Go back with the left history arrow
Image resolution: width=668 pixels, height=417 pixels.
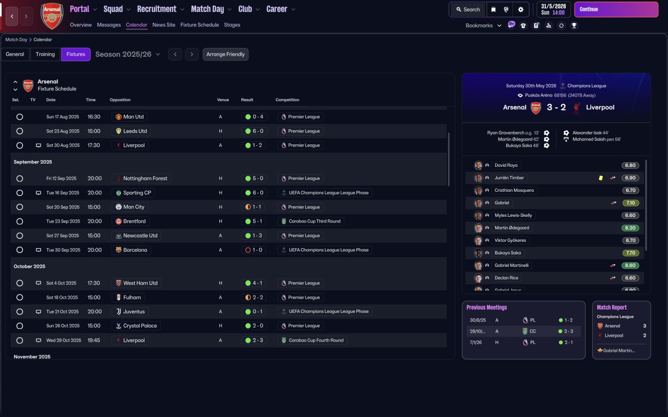pyautogui.click(x=13, y=16)
